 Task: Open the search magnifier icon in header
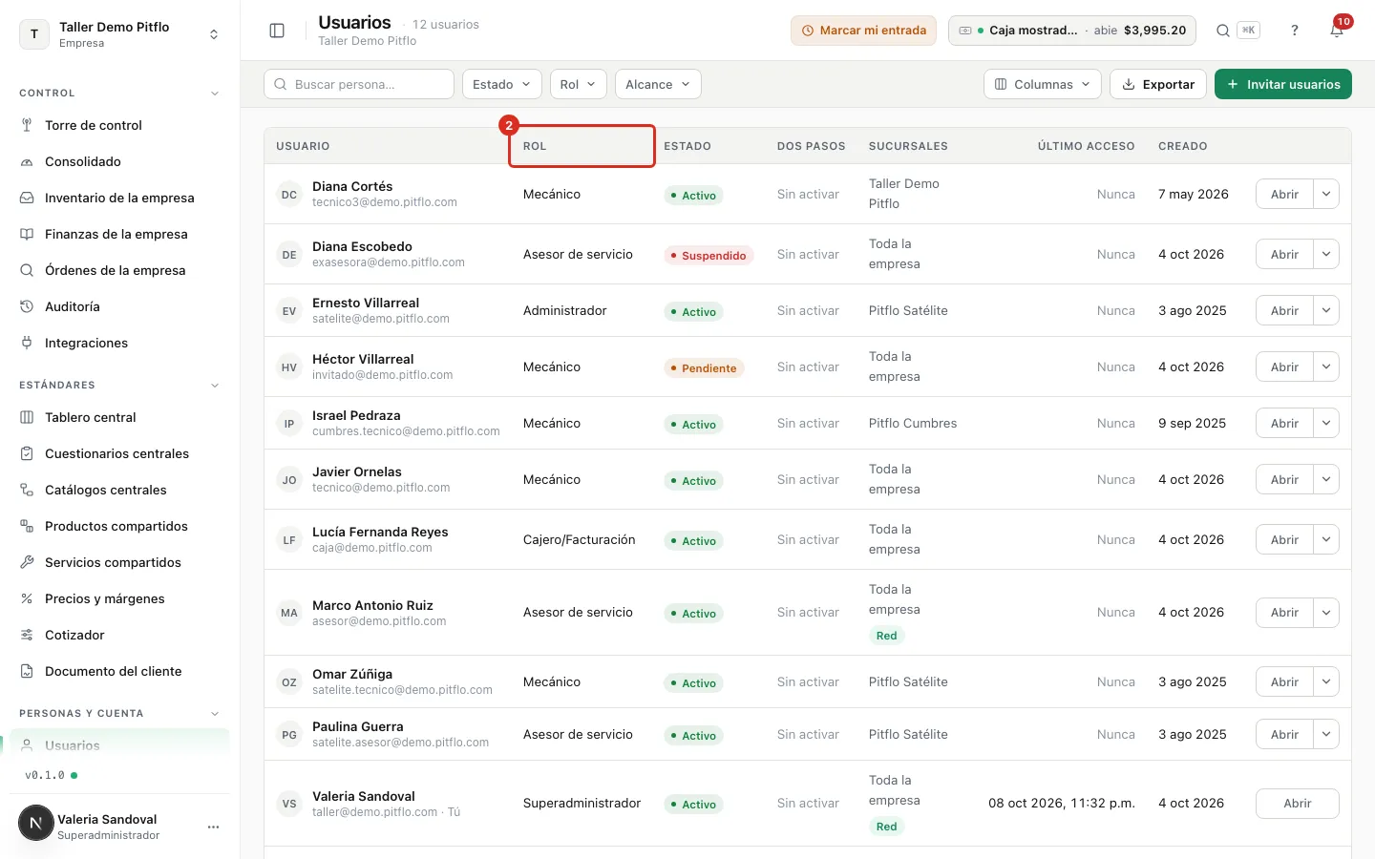coord(1222,31)
